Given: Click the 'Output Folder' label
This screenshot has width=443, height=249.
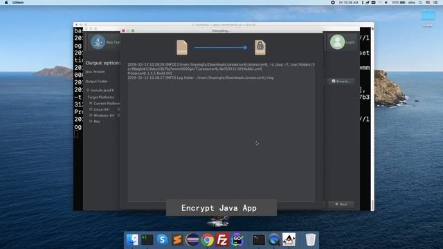Looking at the screenshot, I should click(96, 82).
